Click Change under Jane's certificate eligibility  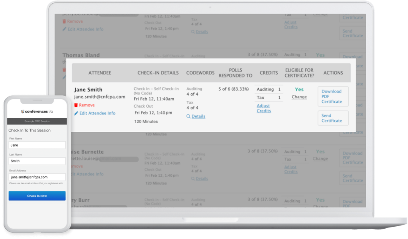299,96
